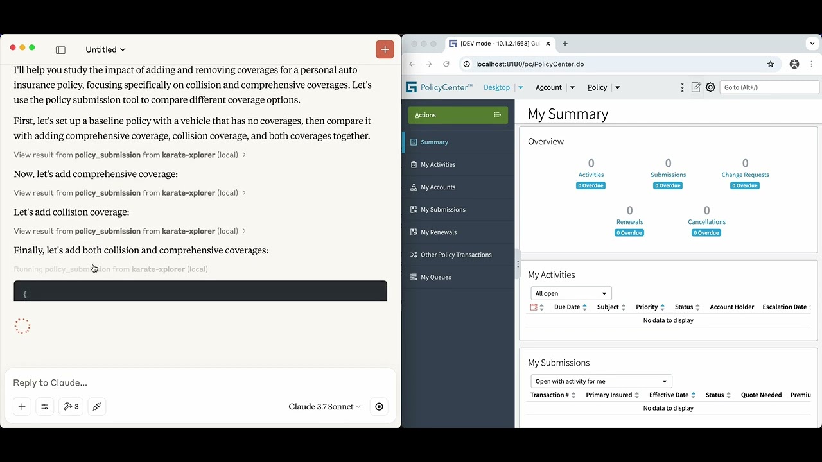
Task: Open Other Policy Transactions in sidebar
Action: click(x=459, y=255)
